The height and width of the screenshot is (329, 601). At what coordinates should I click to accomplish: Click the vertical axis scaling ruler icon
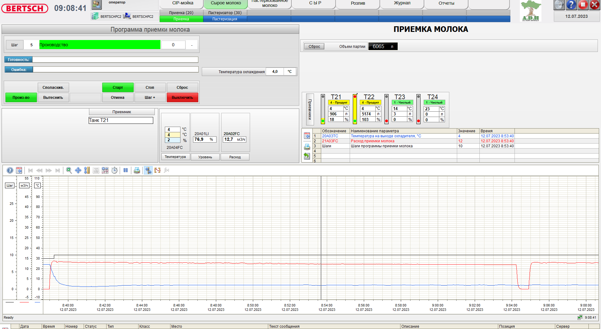(x=87, y=170)
